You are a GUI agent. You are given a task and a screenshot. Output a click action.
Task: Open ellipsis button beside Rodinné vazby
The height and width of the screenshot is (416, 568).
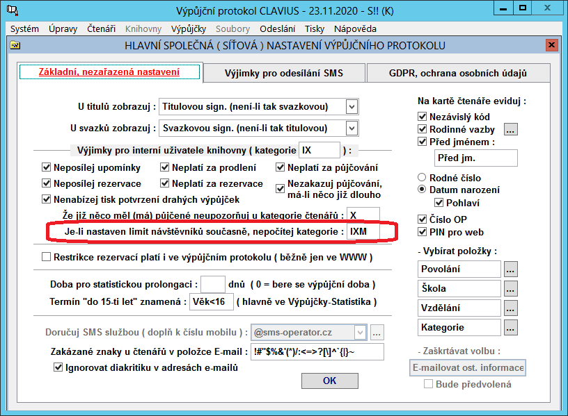point(510,129)
